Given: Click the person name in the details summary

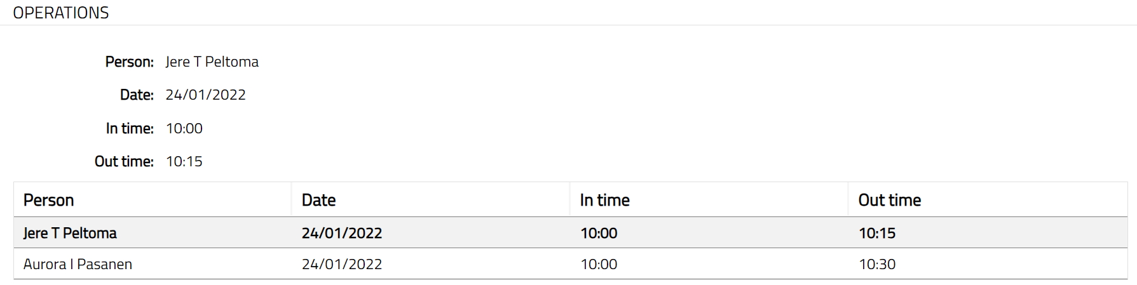Looking at the screenshot, I should [212, 62].
